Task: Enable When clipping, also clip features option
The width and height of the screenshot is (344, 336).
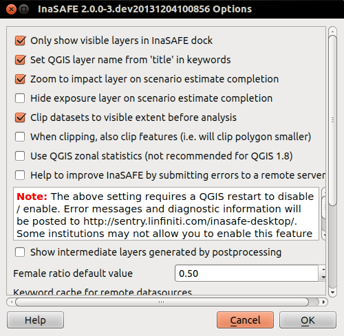Action: (20, 137)
